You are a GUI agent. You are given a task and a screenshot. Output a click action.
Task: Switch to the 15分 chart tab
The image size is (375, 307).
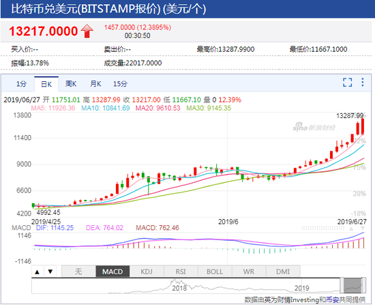(120, 84)
